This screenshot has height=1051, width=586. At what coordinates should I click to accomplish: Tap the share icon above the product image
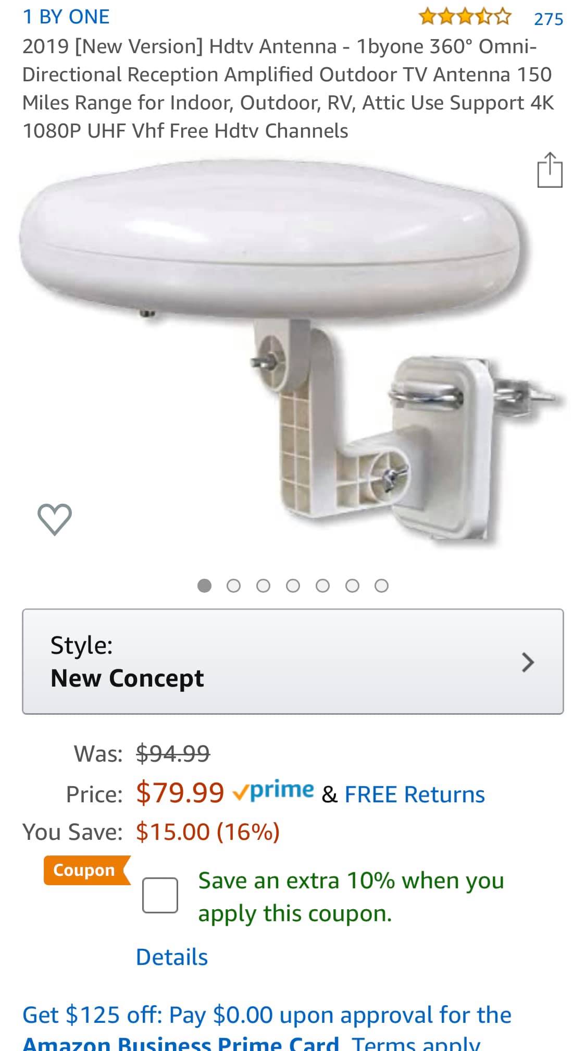(550, 170)
